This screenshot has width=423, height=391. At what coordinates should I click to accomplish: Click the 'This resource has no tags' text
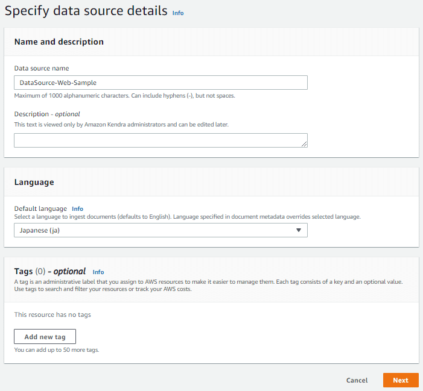click(x=52, y=314)
